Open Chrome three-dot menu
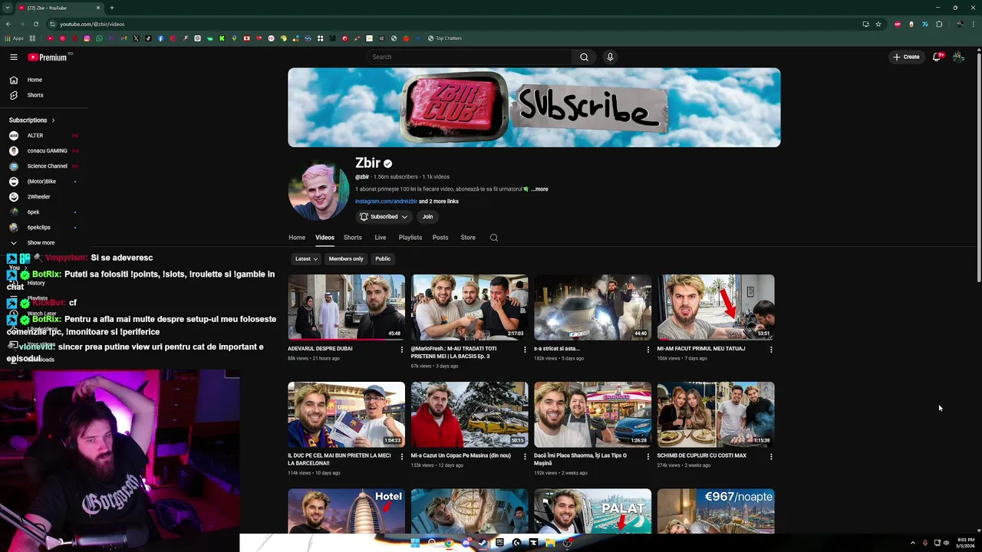The image size is (982, 552). pyautogui.click(x=974, y=24)
